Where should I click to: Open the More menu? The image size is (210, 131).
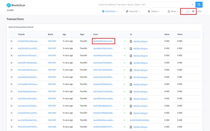[x=173, y=11]
